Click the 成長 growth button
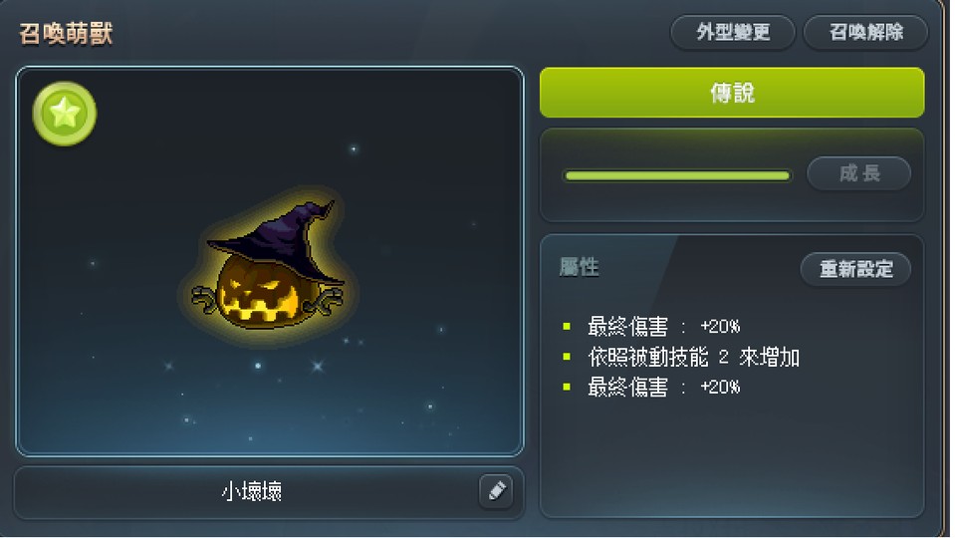955x538 pixels. (x=858, y=173)
